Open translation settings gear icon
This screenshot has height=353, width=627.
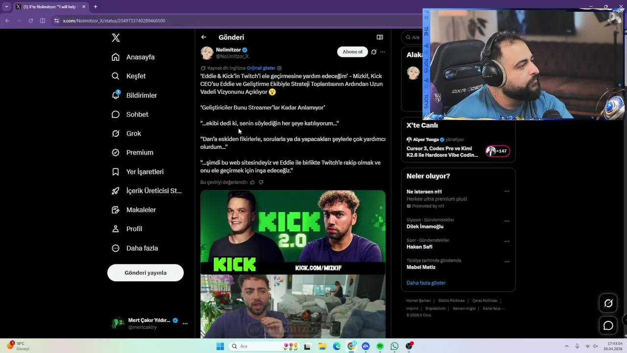point(279,68)
